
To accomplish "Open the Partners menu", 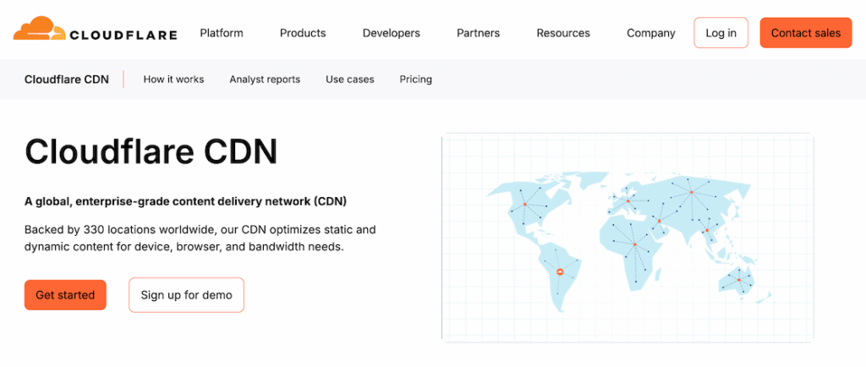I will 479,33.
